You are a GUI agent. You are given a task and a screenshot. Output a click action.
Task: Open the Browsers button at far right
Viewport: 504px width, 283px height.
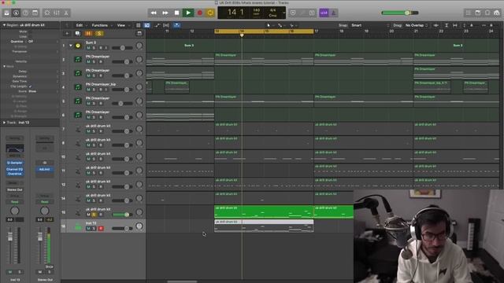pyautogui.click(x=497, y=13)
